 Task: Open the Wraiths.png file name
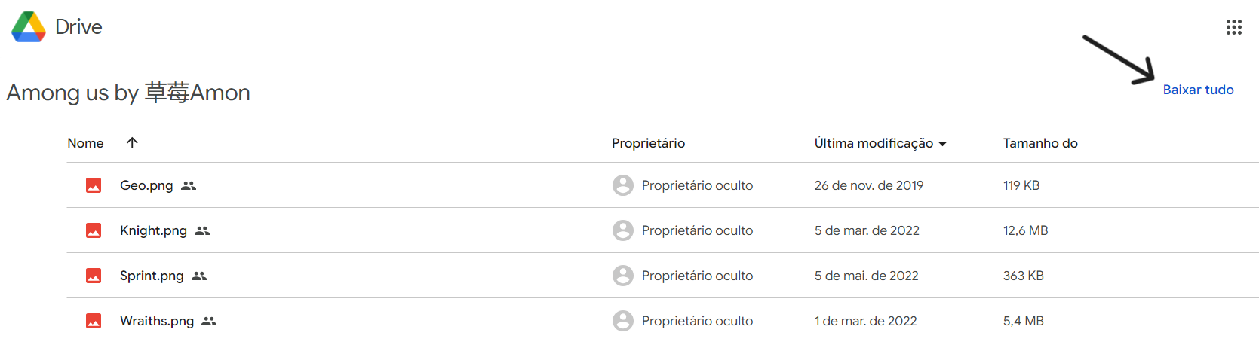pos(157,321)
